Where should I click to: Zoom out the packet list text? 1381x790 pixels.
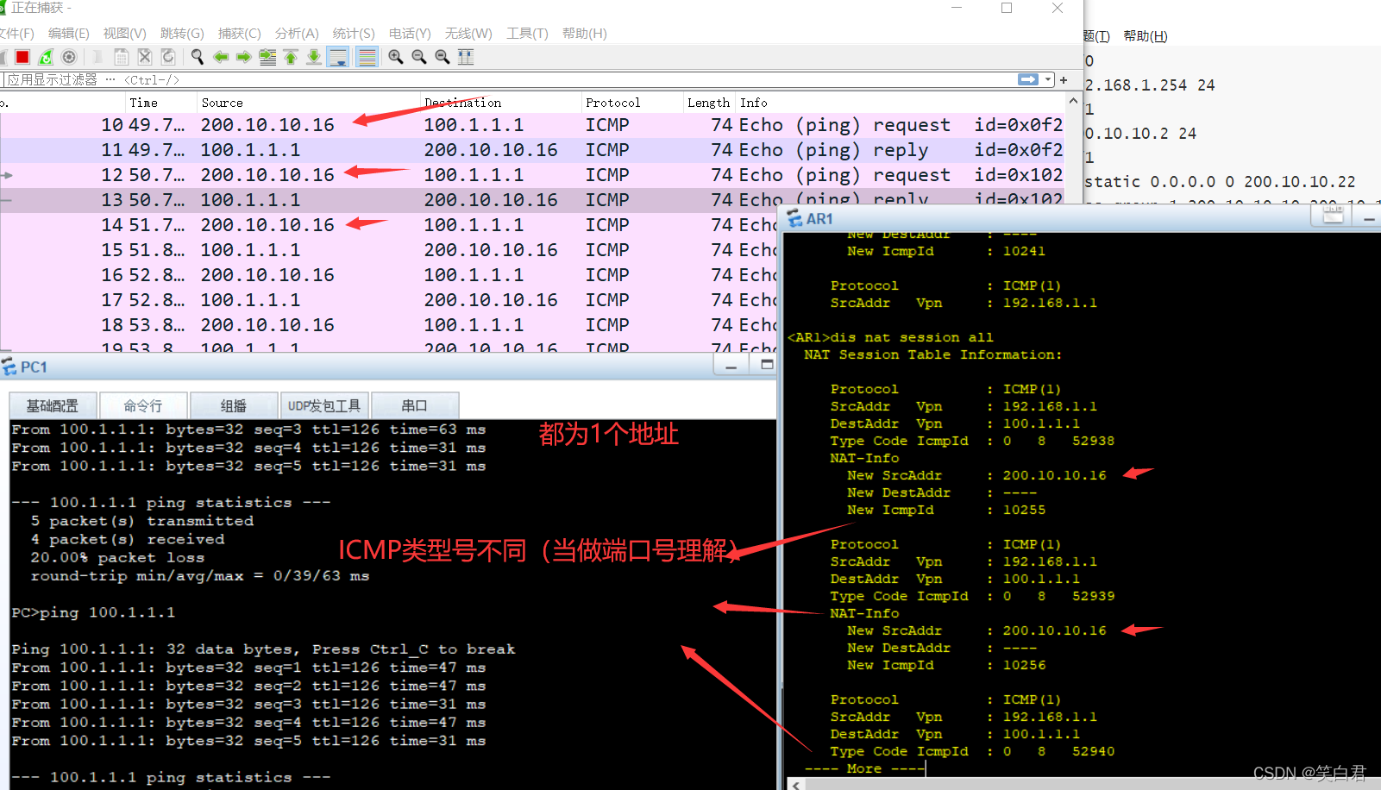[x=419, y=57]
